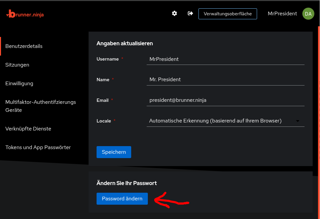Click the MrPresident username in header
This screenshot has width=320, height=219.
tap(282, 14)
